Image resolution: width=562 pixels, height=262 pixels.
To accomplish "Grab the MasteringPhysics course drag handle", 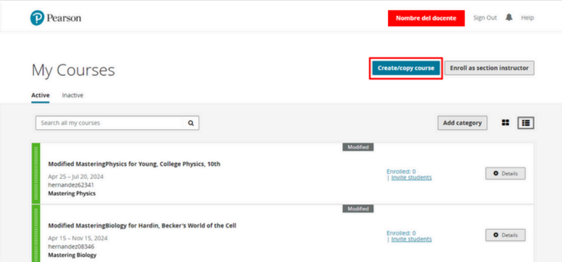I will [x=36, y=174].
